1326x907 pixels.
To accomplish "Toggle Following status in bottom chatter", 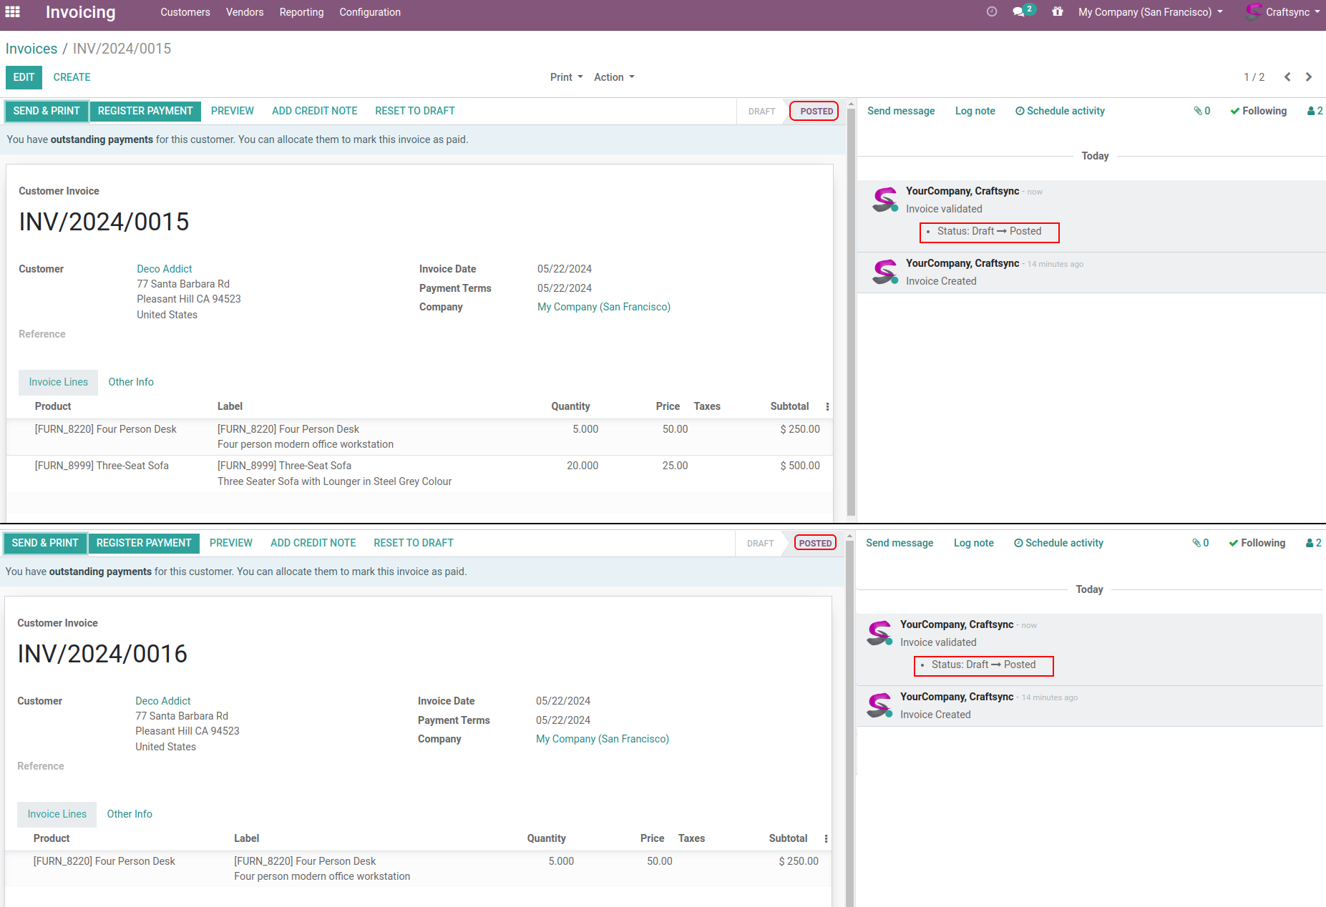I will click(x=1257, y=543).
